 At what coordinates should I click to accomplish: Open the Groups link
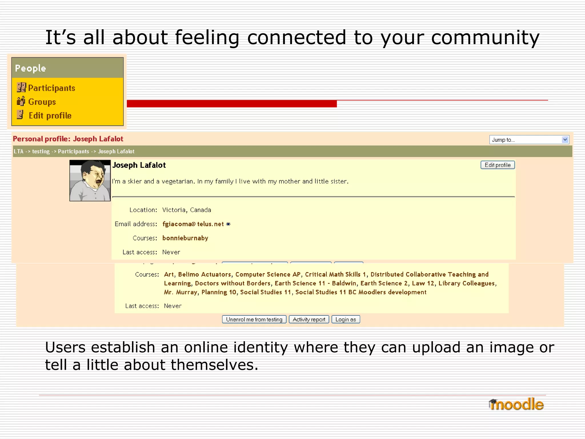tap(42, 102)
